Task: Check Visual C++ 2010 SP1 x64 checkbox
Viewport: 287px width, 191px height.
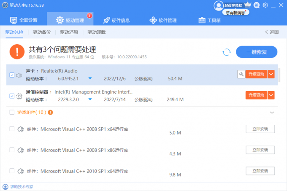Action: (12, 171)
